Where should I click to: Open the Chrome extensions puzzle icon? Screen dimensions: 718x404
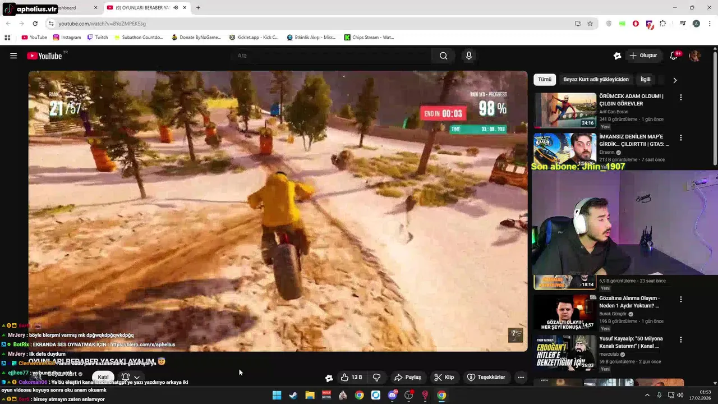click(663, 24)
